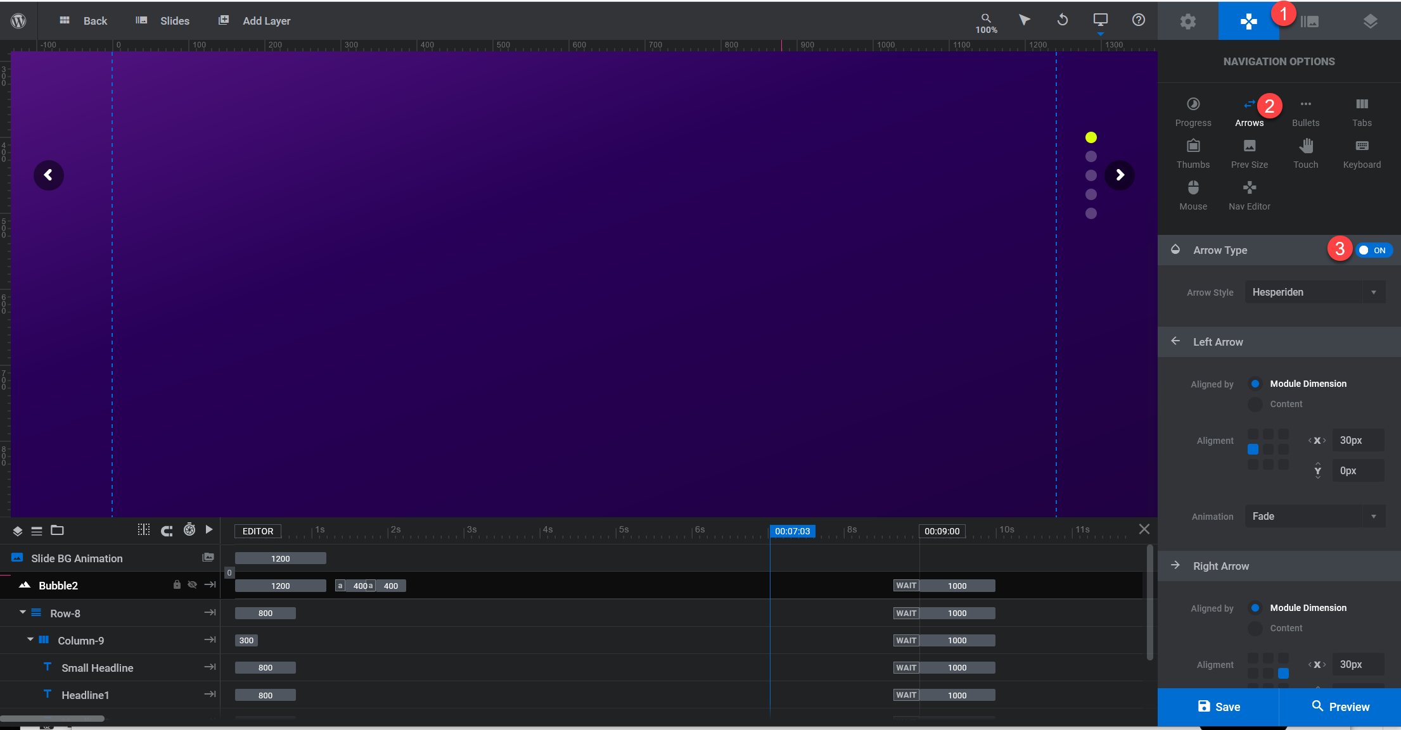Toggle visibility of Bubble2 layer
The width and height of the screenshot is (1401, 730).
(192, 585)
